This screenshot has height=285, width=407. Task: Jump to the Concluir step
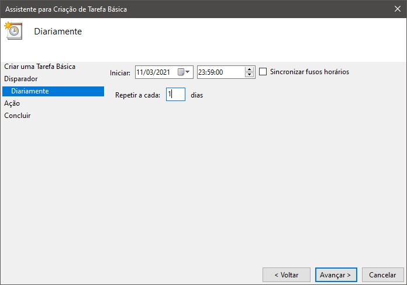pyautogui.click(x=18, y=116)
